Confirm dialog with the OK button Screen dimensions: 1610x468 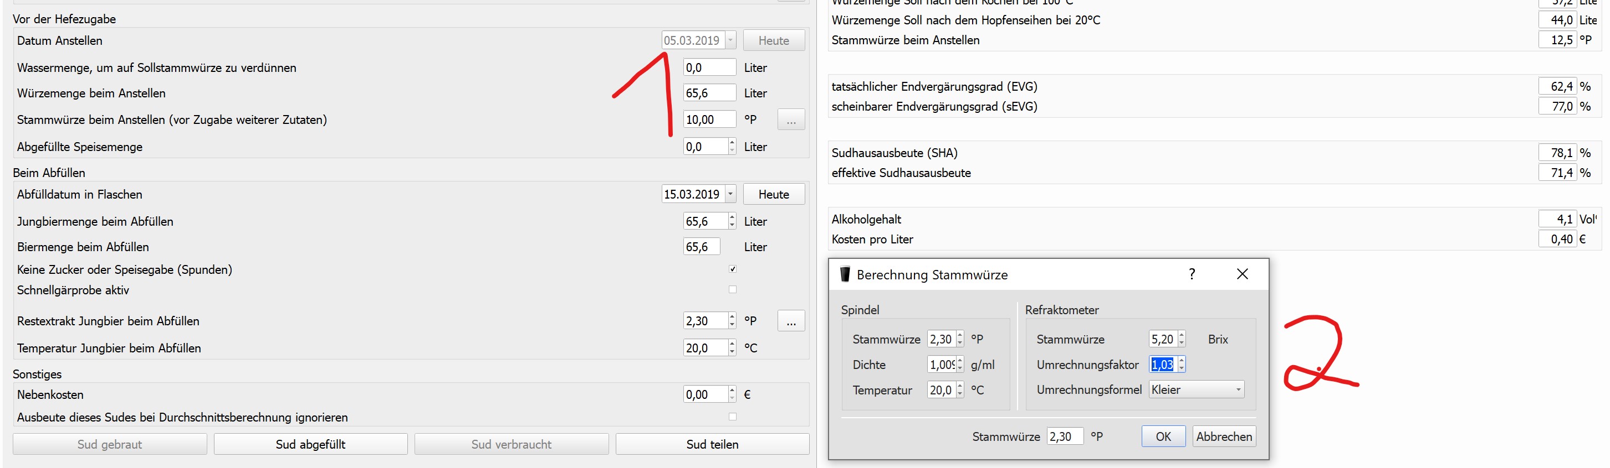pyautogui.click(x=1163, y=437)
